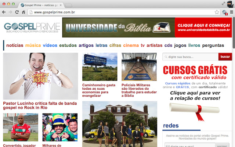
Task: Click the 'redes' section heading
Action: (x=171, y=126)
